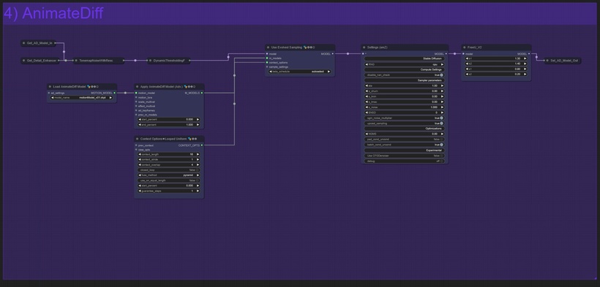Screen dimensions: 600x287
Task: Toggle the closed_loop option in Context Options
Action: click(x=168, y=170)
